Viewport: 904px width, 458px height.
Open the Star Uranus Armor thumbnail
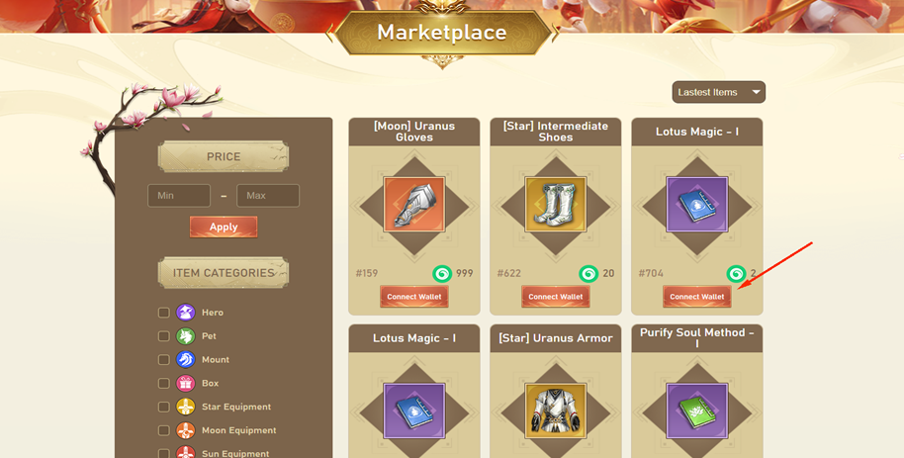(555, 411)
